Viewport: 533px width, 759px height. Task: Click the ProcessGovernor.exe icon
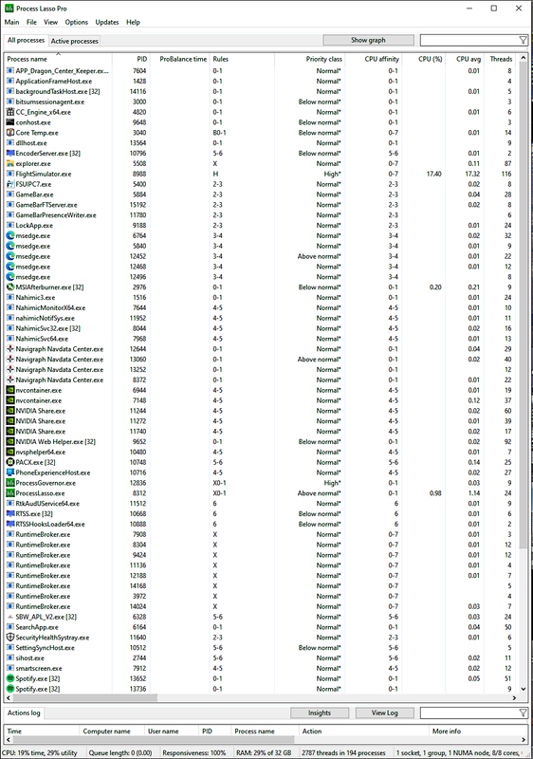tap(10, 483)
